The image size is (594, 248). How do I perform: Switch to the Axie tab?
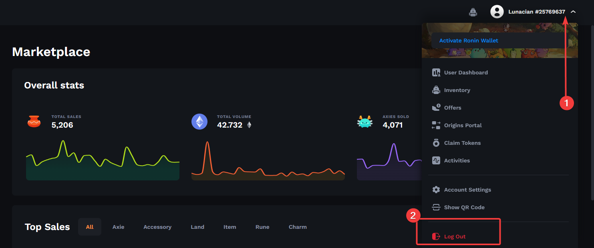pyautogui.click(x=119, y=227)
